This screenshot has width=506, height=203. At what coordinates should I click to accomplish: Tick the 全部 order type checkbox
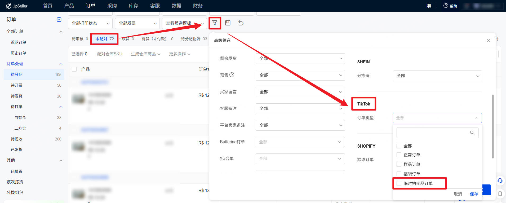tap(399, 146)
